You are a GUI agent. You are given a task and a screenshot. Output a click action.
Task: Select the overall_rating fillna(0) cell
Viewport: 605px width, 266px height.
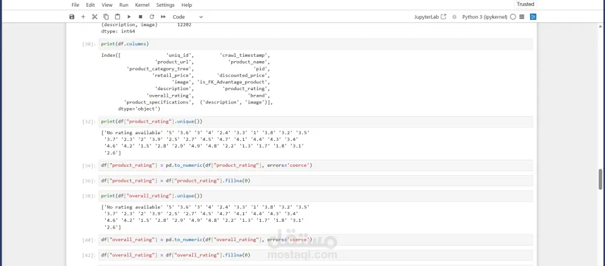pyautogui.click(x=316, y=255)
